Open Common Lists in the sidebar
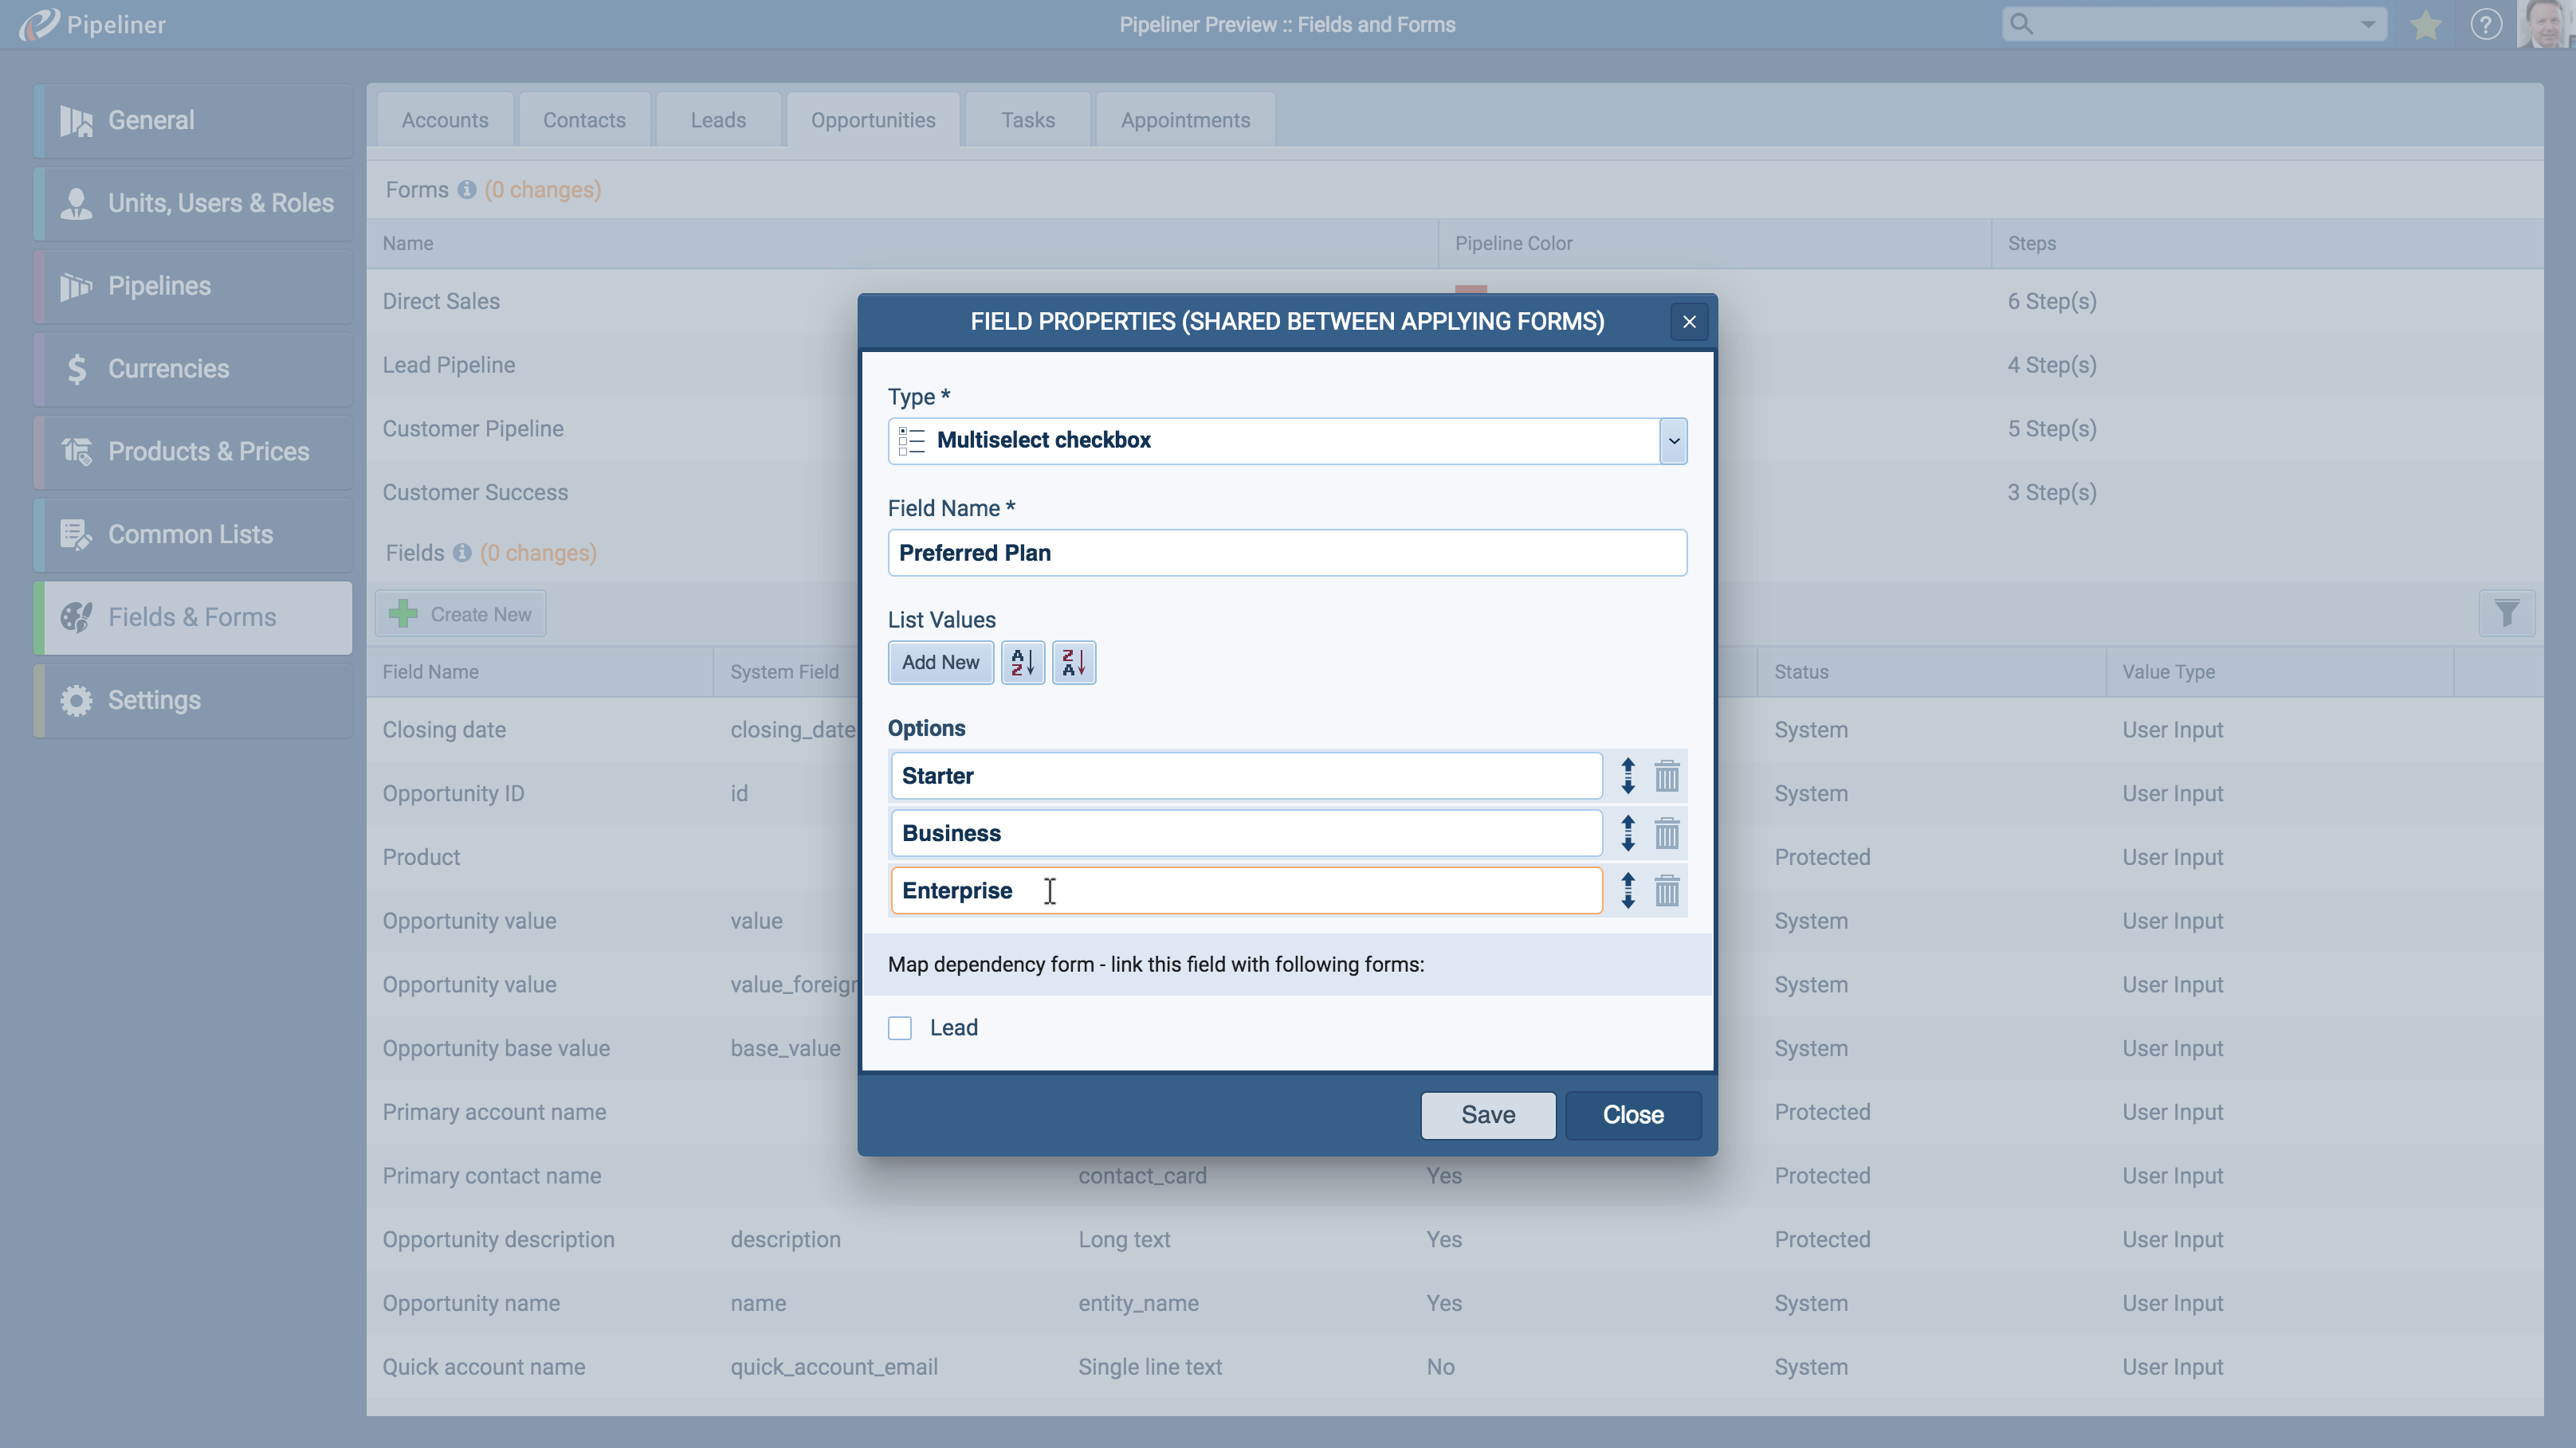Viewport: 2576px width, 1448px height. [190, 534]
